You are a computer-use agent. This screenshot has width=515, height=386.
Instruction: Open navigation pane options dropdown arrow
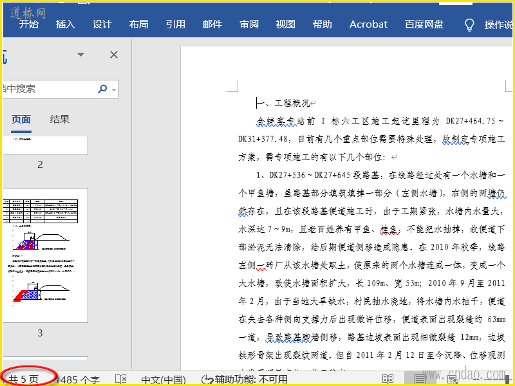(81, 55)
